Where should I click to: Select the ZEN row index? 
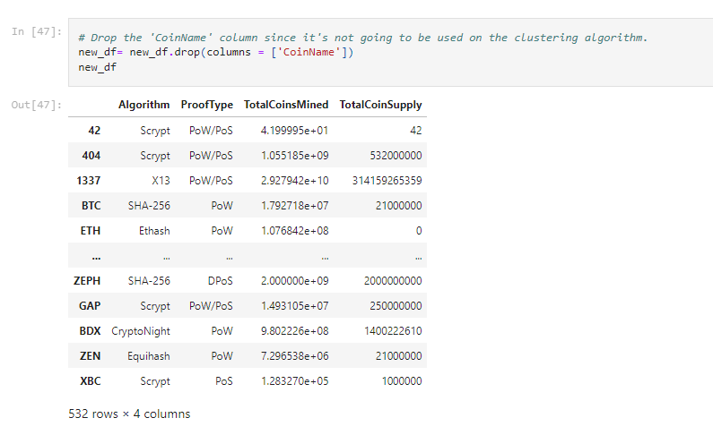[90, 356]
